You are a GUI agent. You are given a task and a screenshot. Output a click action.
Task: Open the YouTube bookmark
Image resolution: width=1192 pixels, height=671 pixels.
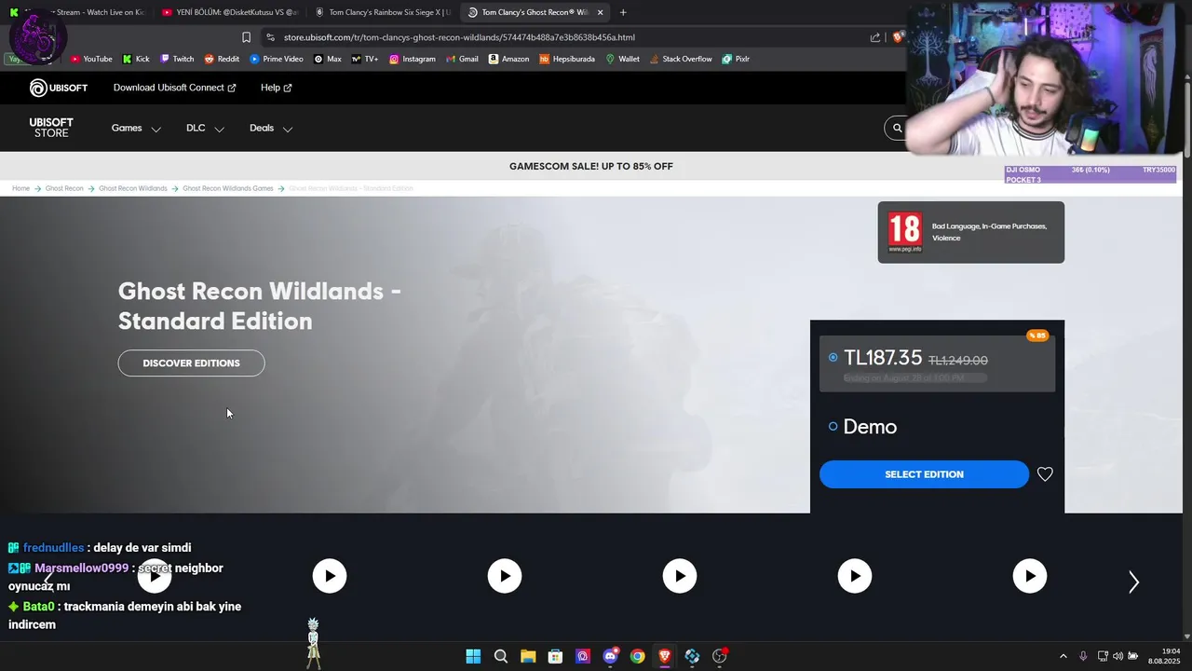click(x=91, y=59)
